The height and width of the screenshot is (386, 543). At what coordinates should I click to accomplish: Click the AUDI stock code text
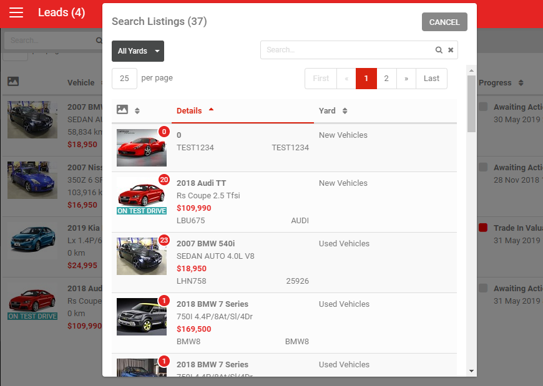click(300, 220)
